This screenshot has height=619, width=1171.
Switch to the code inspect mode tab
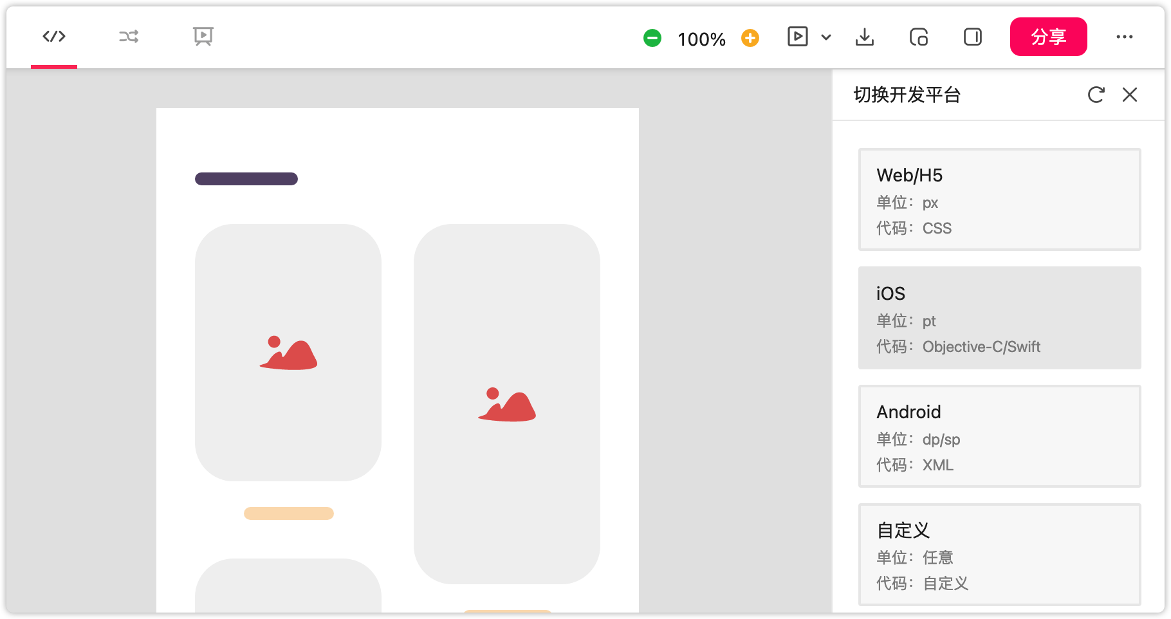tap(54, 37)
